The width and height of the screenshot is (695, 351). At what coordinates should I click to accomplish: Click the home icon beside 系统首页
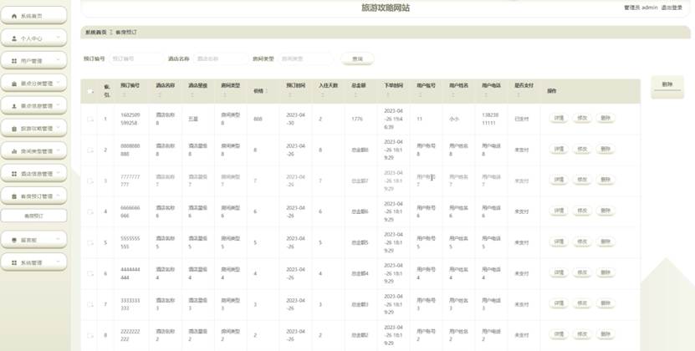click(x=13, y=16)
